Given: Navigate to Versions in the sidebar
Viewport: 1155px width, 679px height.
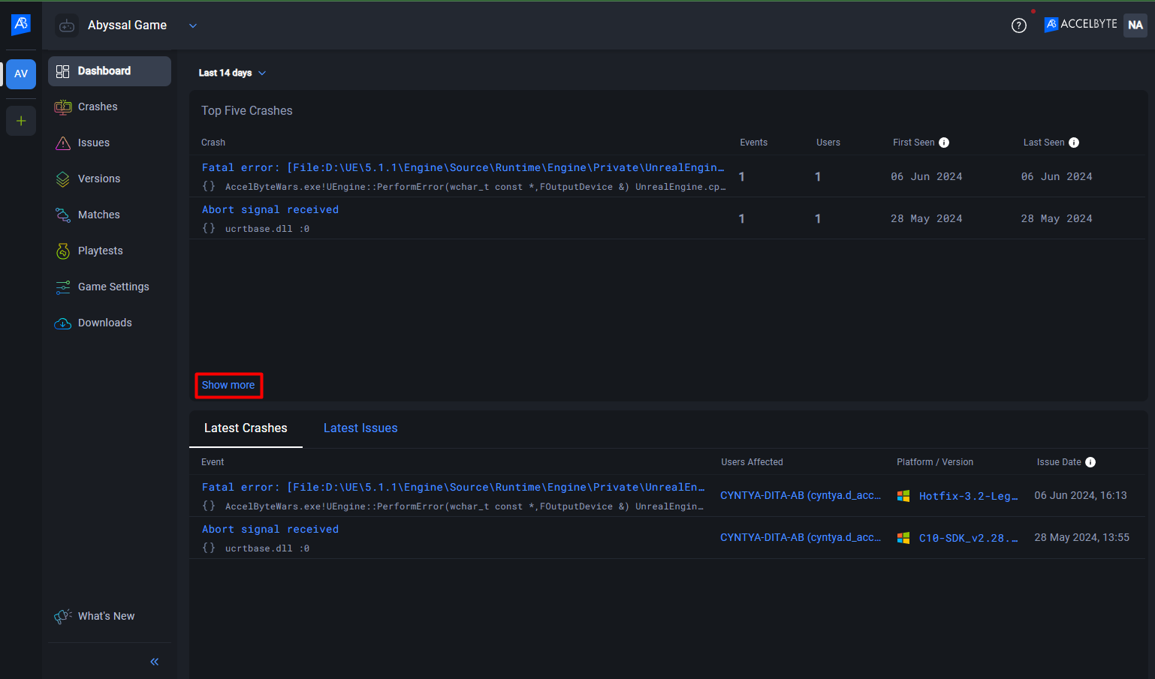Looking at the screenshot, I should coord(110,179).
